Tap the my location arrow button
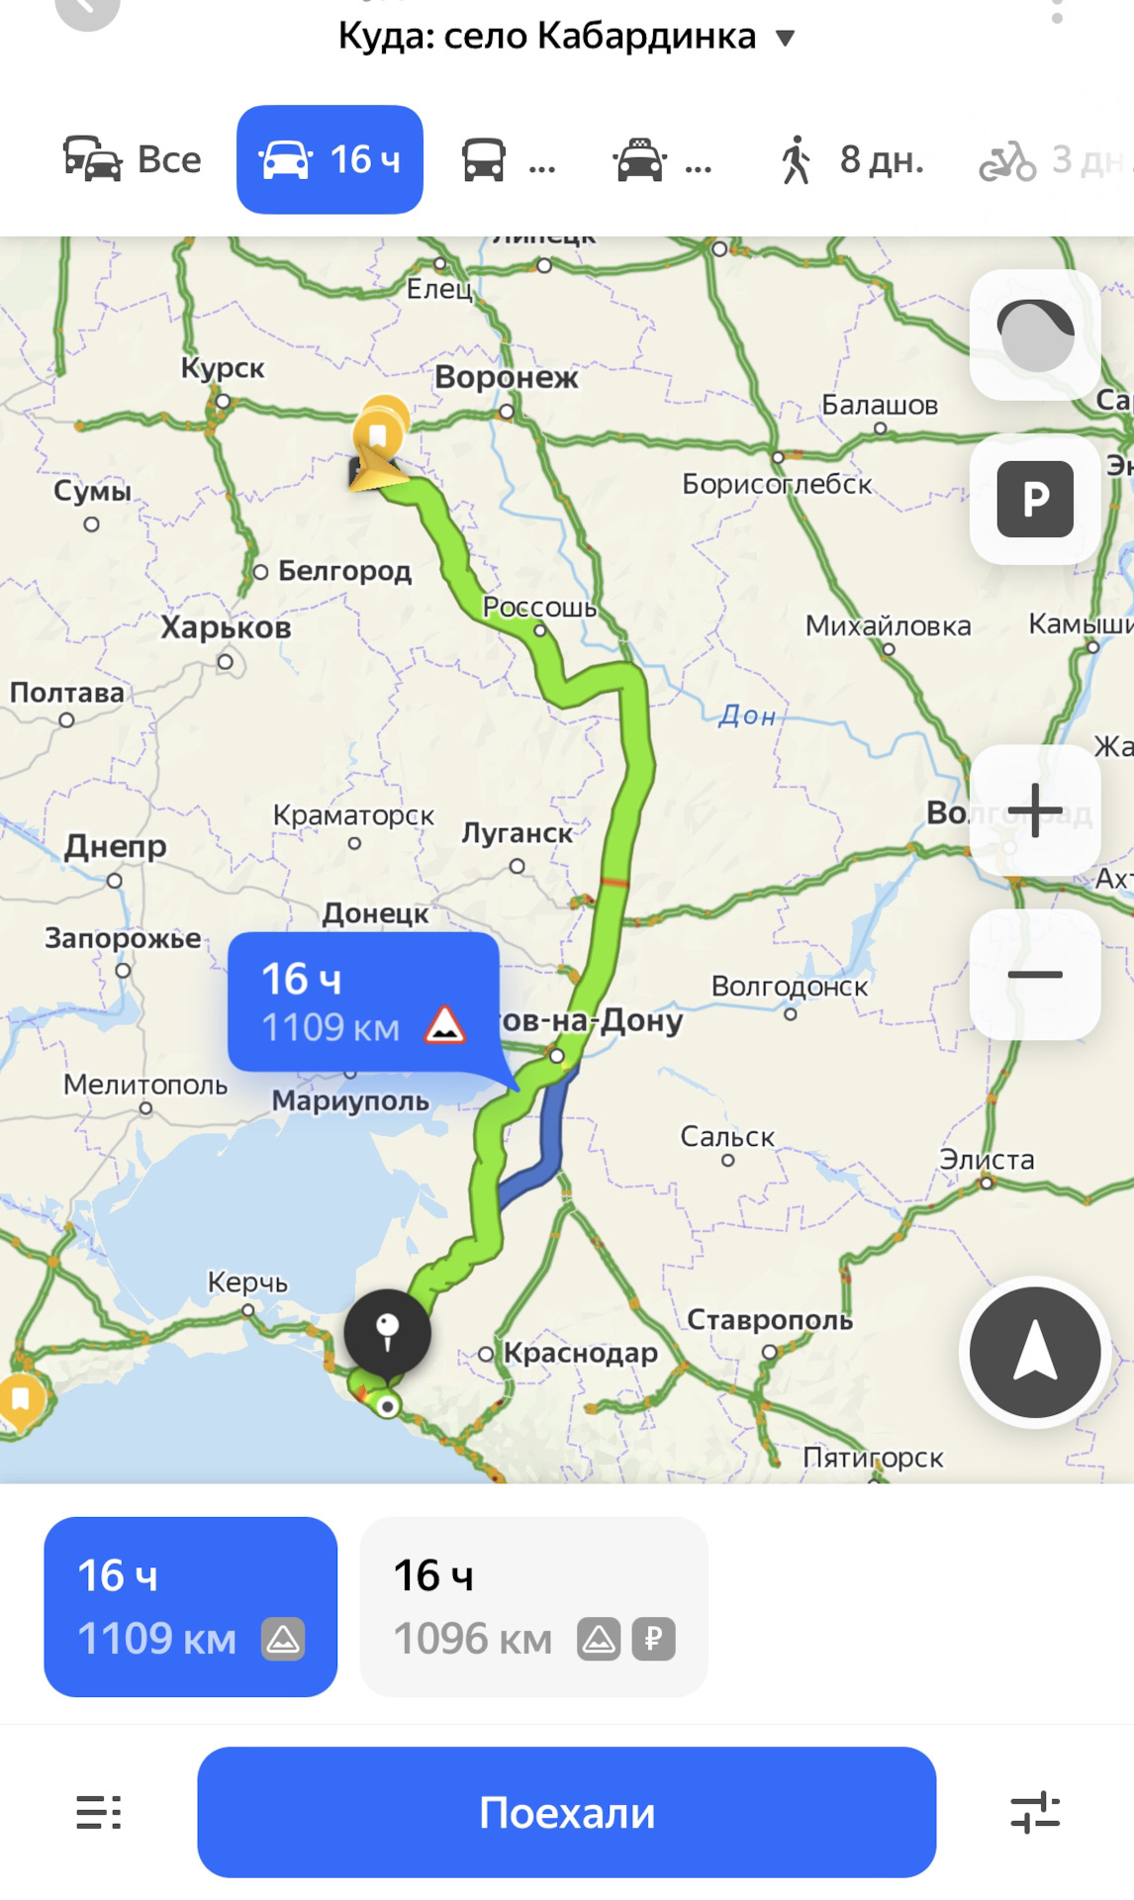 tap(1035, 1352)
